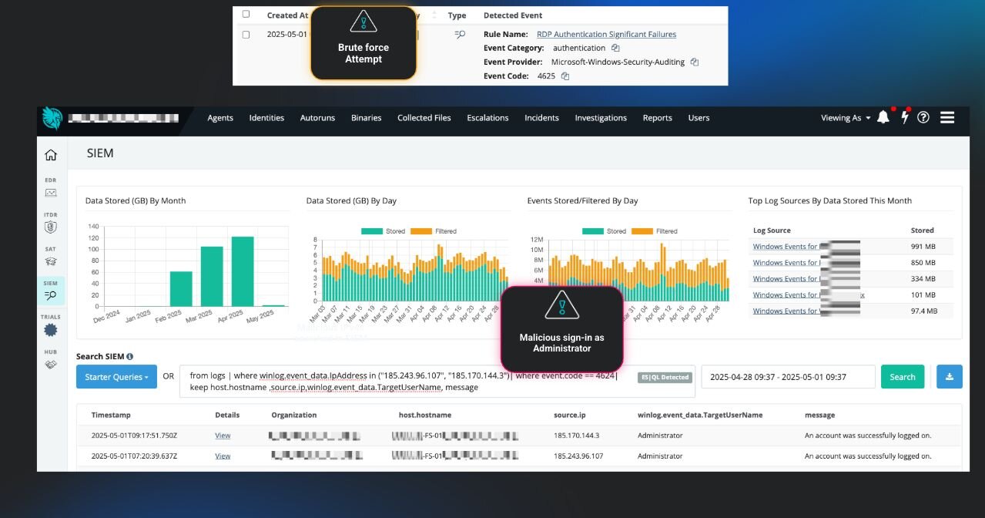Tick the 2025-05-01 event row checkbox
The height and width of the screenshot is (518, 985).
click(x=246, y=35)
